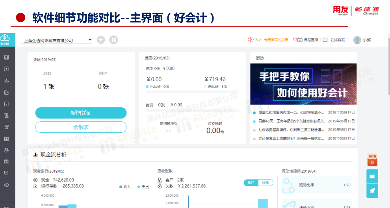Open the red envelope floating icon

click(372, 160)
